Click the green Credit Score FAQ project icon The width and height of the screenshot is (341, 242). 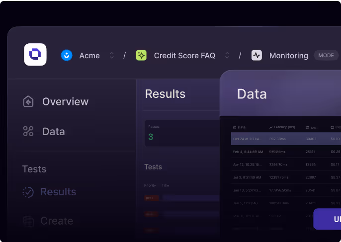(x=141, y=56)
